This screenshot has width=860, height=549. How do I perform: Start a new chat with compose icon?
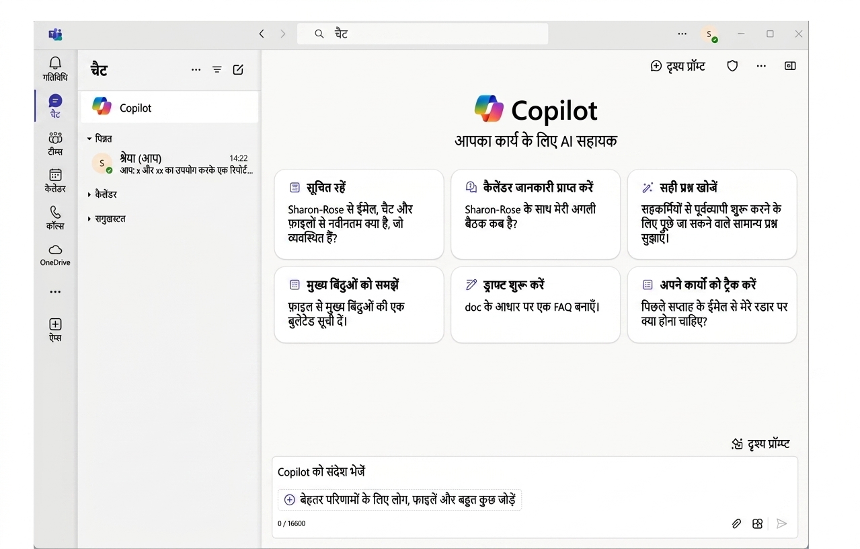tap(238, 69)
